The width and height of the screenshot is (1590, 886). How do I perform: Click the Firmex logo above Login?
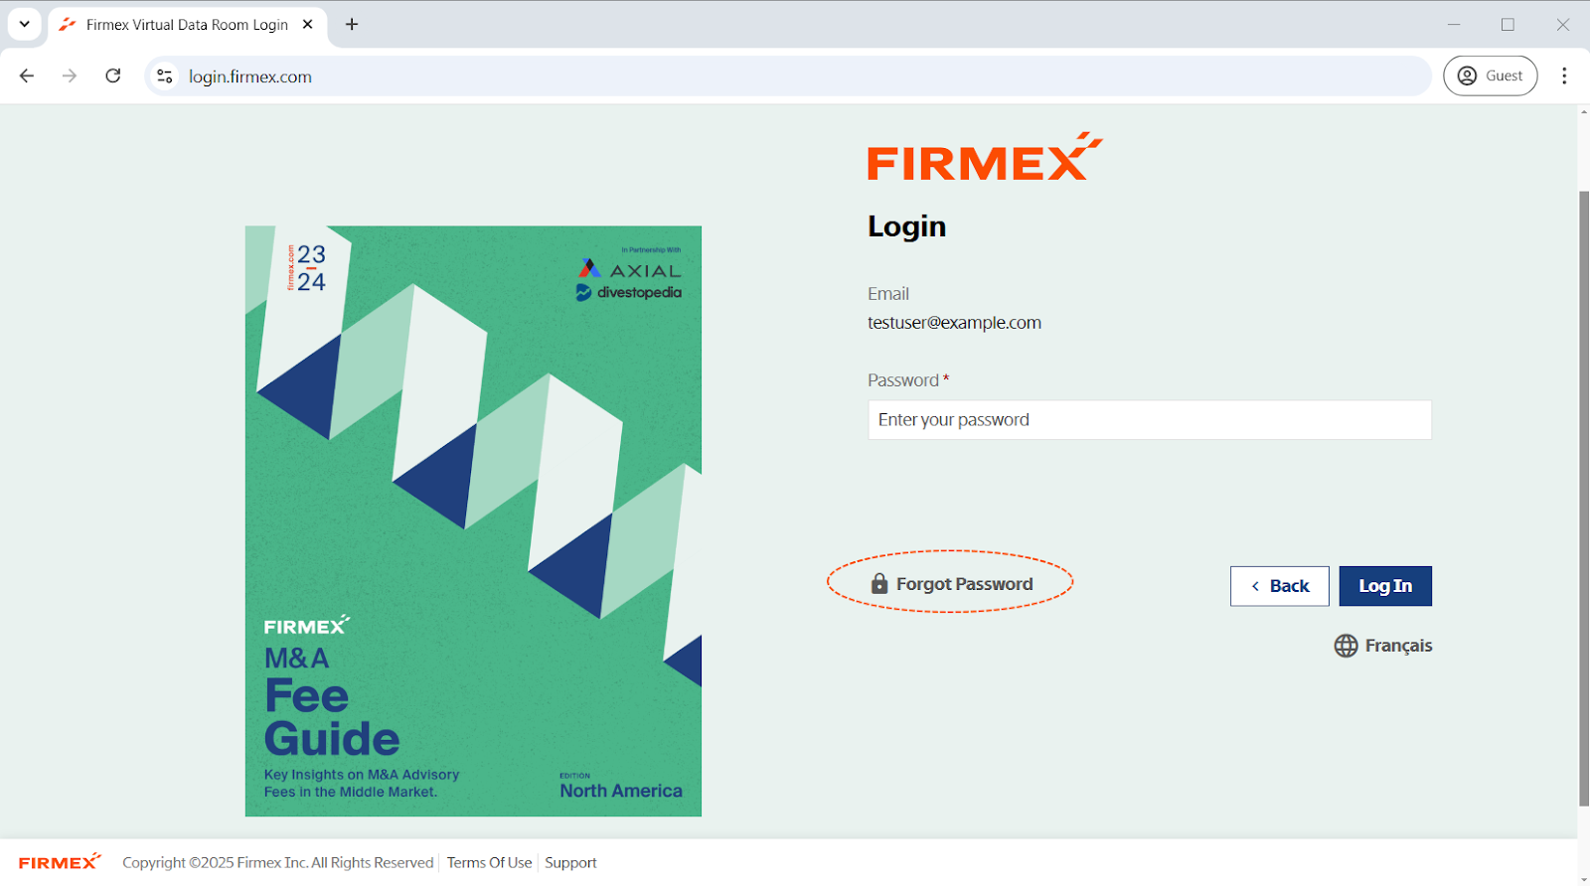coord(985,157)
